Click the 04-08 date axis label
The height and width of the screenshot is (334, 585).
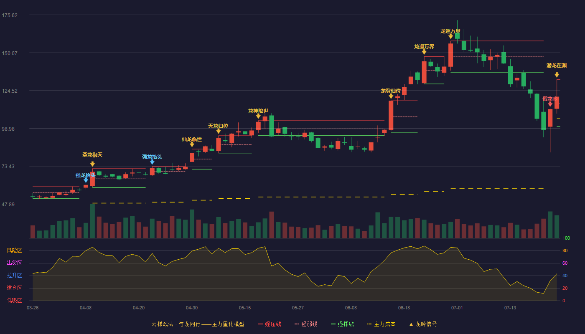(x=86, y=308)
